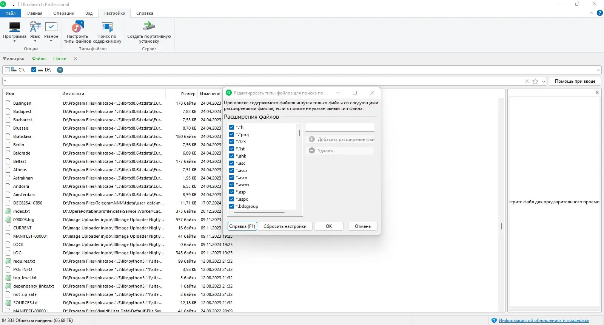Click Добавить расширение файла button

click(x=340, y=139)
